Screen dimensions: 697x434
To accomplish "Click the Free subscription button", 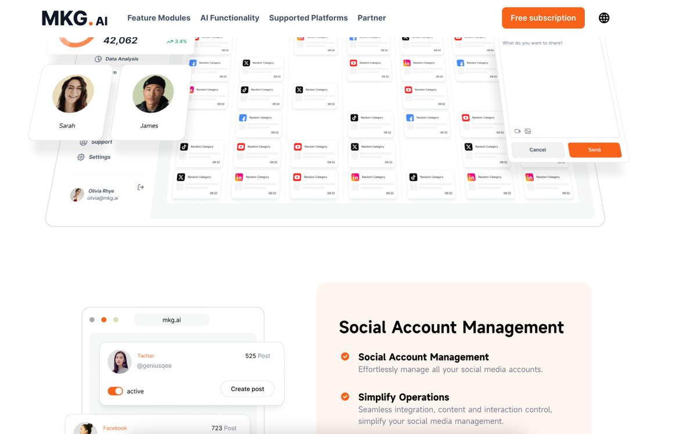I will point(542,17).
